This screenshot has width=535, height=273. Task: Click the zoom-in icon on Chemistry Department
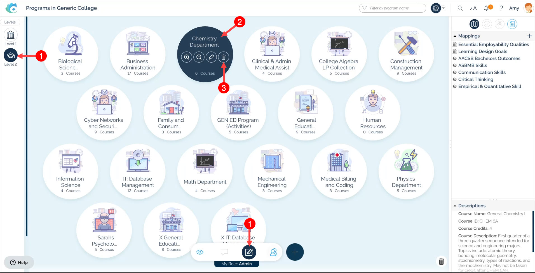tap(187, 57)
